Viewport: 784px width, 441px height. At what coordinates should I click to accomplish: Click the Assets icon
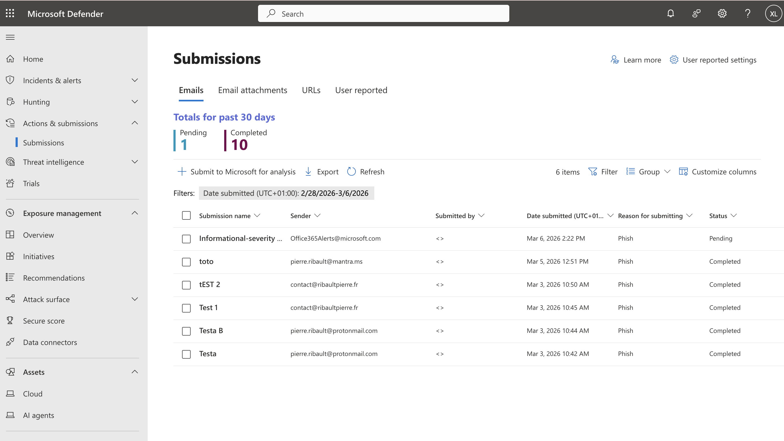point(10,372)
